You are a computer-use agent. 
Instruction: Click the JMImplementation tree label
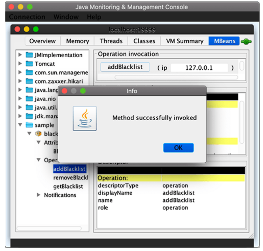[59, 55]
